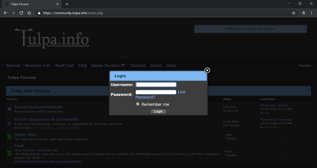This screenshot has height=168, width=317.
Task: Go to browser home page icon
Action: coord(29,13)
